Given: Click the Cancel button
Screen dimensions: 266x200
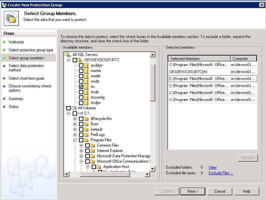Looking at the screenshot, I should click(220, 191).
